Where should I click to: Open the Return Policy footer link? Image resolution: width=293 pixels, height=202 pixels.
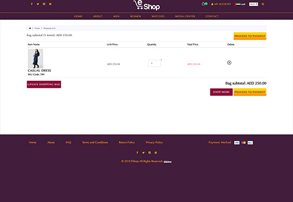[x=127, y=142]
